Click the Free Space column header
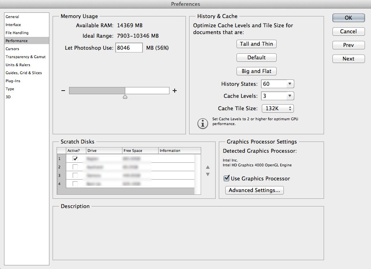Viewport: 371px width, 269px height. (x=140, y=151)
